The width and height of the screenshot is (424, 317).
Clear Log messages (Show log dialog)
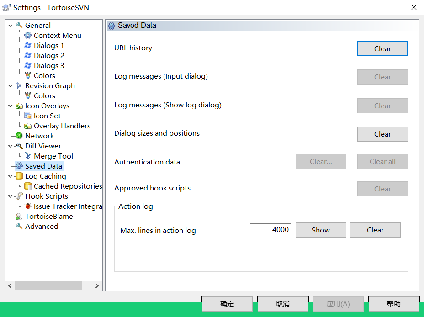click(x=382, y=106)
